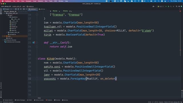Open the macOS Spotlight search icon
This screenshot has height=103, width=183.
click(x=159, y=1)
